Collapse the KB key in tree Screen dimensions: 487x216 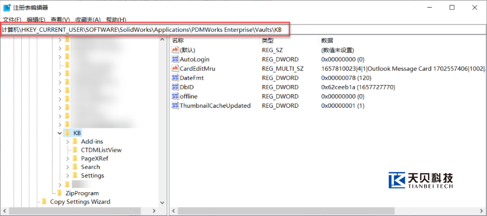(60, 133)
